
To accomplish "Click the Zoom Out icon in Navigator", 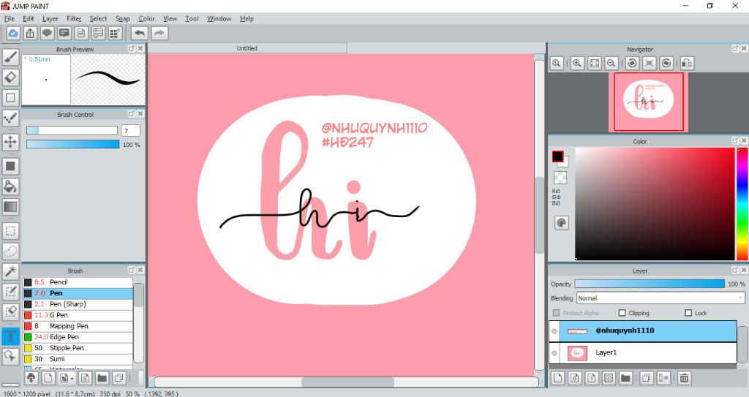I will point(611,63).
